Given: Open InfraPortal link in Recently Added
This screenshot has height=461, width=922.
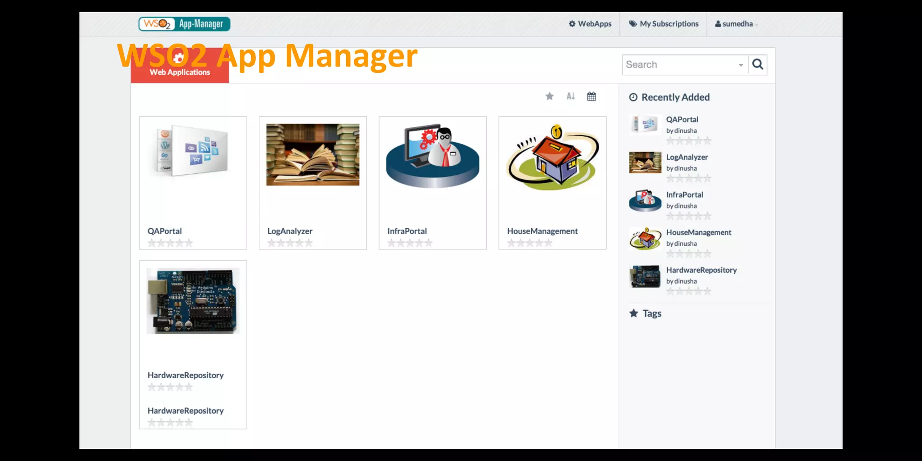Looking at the screenshot, I should 684,194.
